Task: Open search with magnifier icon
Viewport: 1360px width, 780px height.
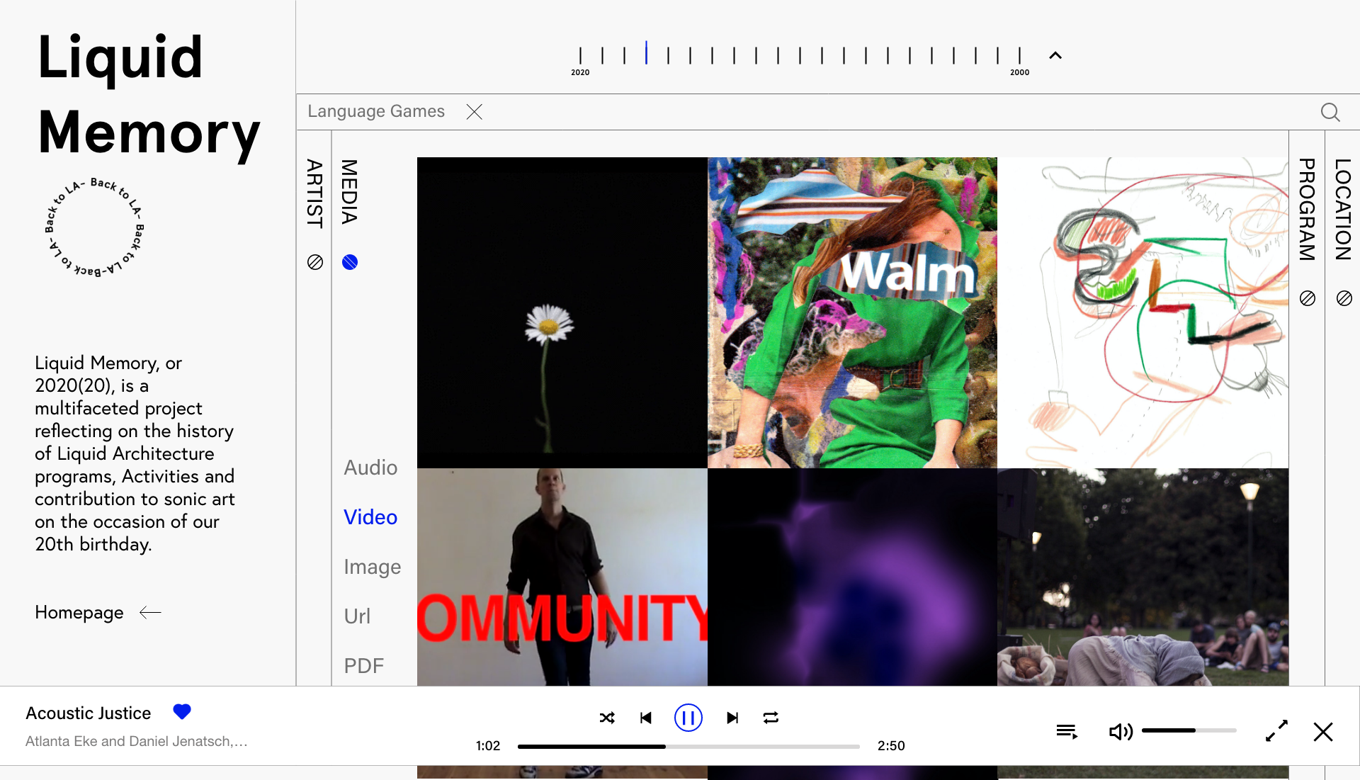Action: click(x=1330, y=112)
